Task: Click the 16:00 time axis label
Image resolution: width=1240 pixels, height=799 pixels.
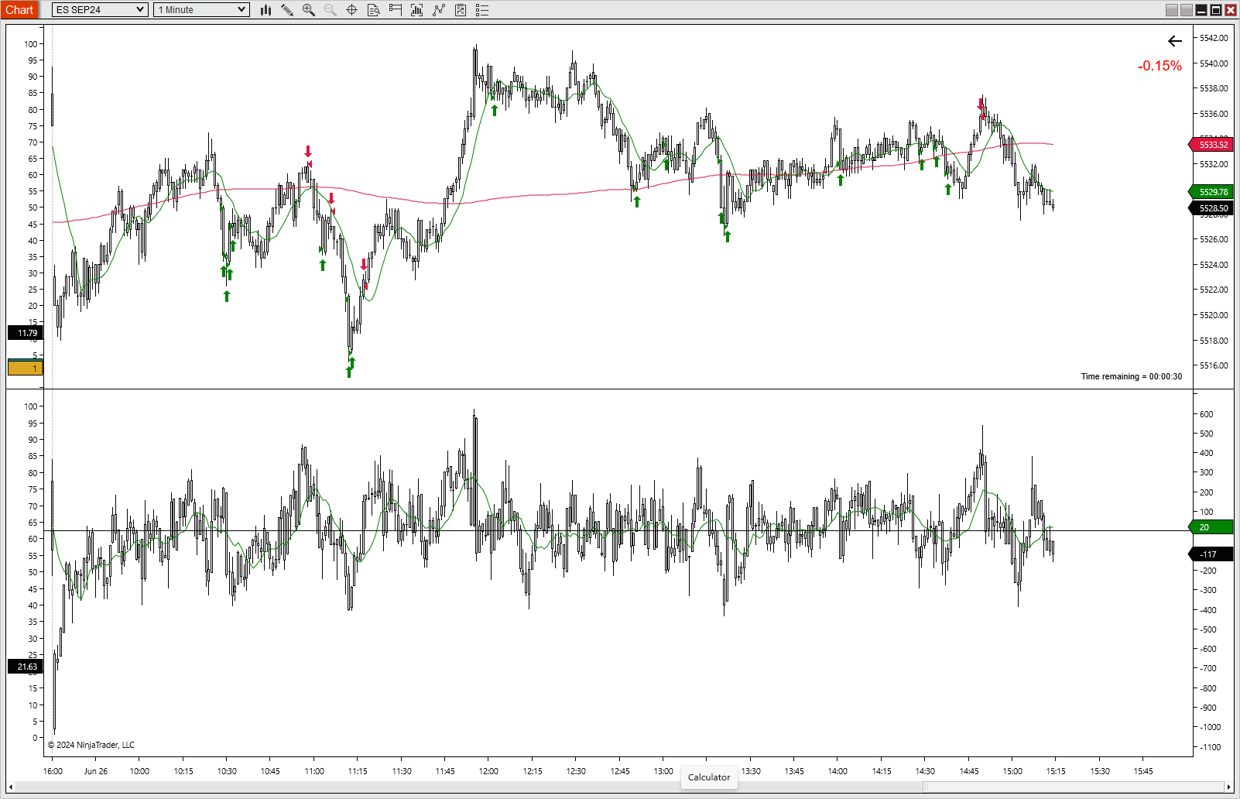Action: [53, 771]
